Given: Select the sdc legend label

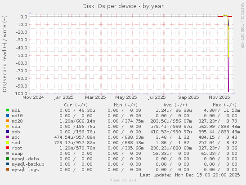Looking at the screenshot, I should [x=16, y=137].
